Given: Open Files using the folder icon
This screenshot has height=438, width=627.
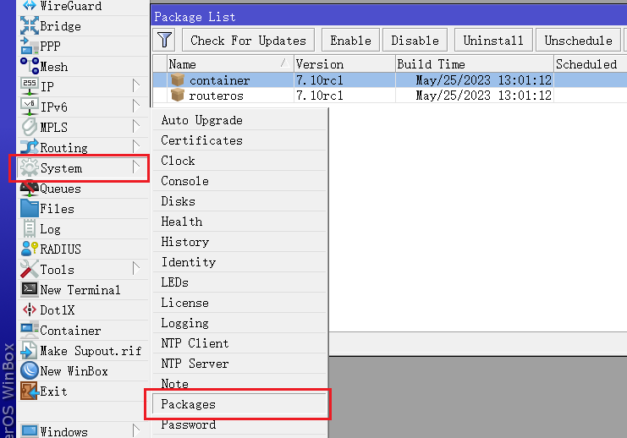Looking at the screenshot, I should click(29, 209).
